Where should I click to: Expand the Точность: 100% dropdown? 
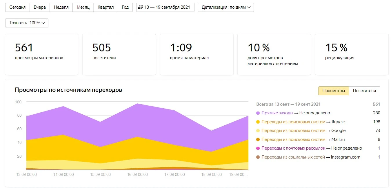pyautogui.click(x=27, y=23)
